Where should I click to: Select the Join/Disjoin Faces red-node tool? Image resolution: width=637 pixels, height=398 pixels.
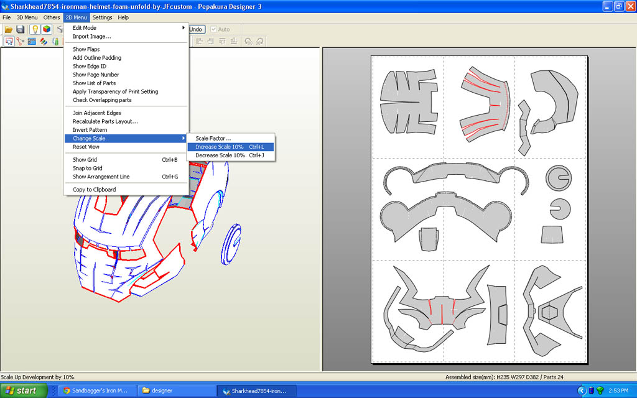click(x=21, y=42)
